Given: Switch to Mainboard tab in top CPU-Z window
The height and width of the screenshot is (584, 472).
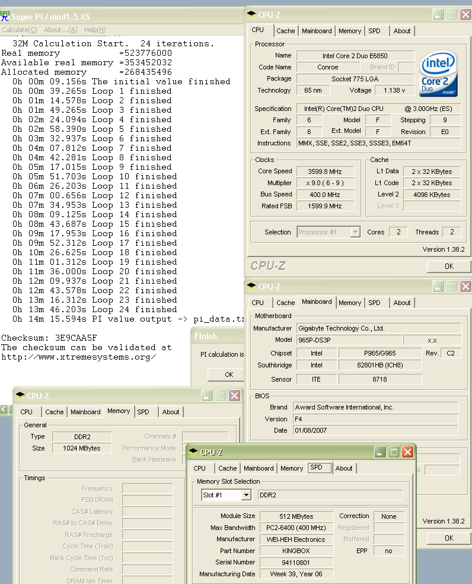Looking at the screenshot, I should [x=317, y=31].
